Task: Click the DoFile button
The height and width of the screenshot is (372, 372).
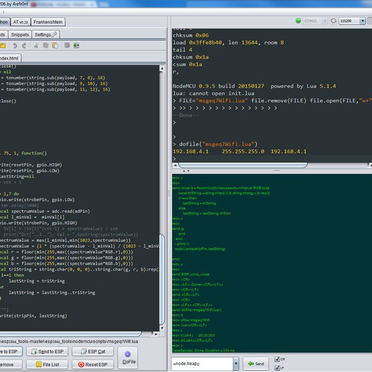Action: click(129, 358)
